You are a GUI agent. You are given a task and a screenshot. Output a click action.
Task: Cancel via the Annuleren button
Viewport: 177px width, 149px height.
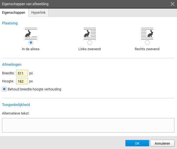tap(162, 143)
